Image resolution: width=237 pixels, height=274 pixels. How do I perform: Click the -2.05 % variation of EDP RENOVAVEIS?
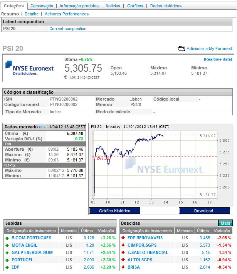[x=224, y=238]
